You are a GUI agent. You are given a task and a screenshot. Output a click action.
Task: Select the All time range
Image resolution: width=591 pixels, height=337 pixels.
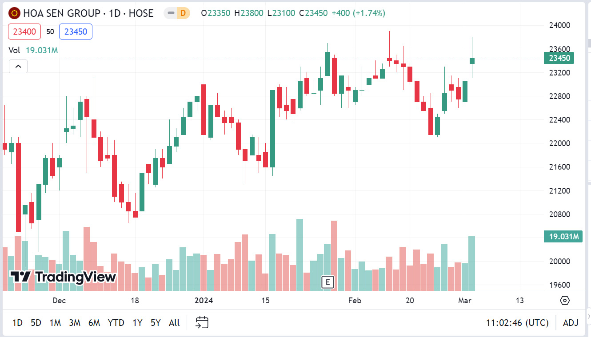pyautogui.click(x=174, y=323)
